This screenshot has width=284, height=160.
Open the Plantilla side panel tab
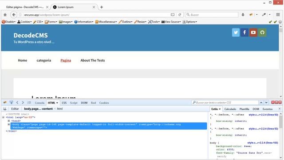[x=245, y=109]
